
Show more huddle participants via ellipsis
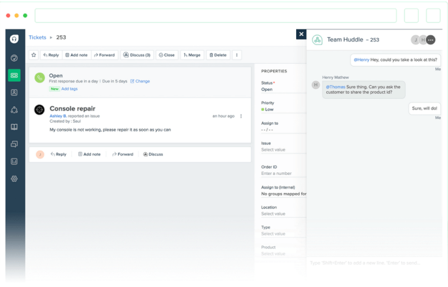click(x=431, y=40)
